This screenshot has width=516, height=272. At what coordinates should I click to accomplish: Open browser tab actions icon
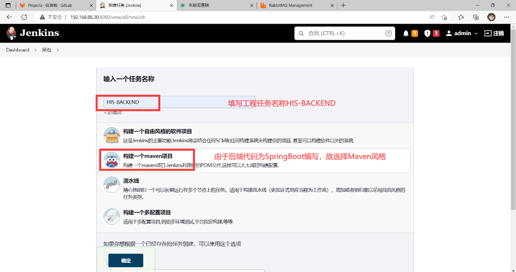coord(8,5)
